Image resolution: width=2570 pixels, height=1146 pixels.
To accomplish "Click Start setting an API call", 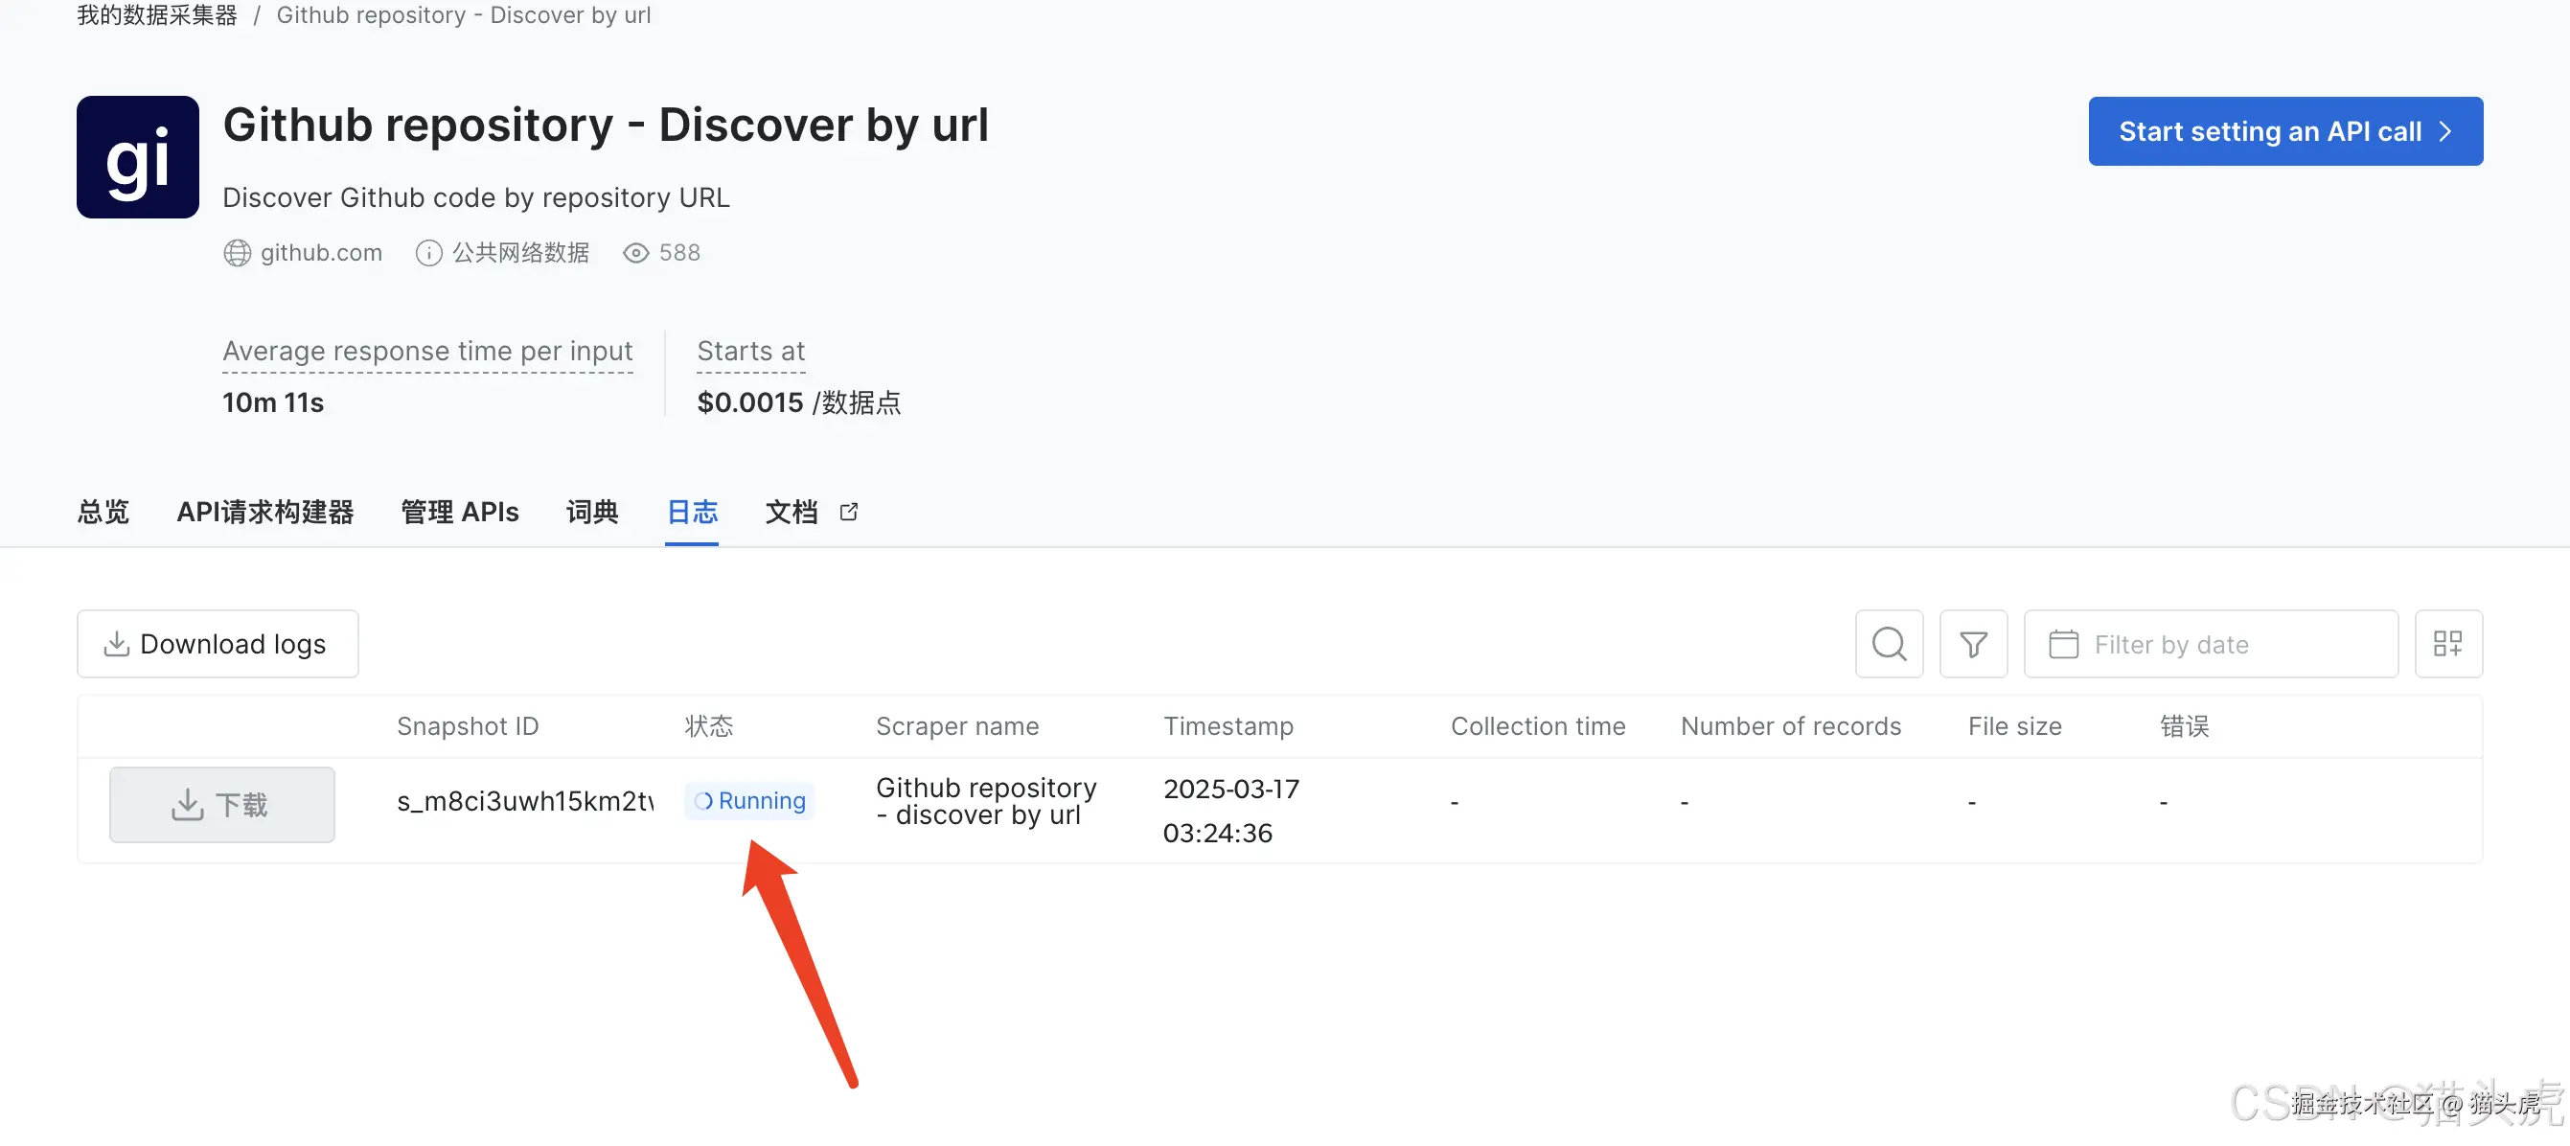I will (2284, 131).
